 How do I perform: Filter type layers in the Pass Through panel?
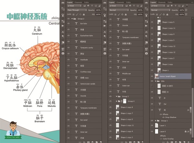pos(92,6)
